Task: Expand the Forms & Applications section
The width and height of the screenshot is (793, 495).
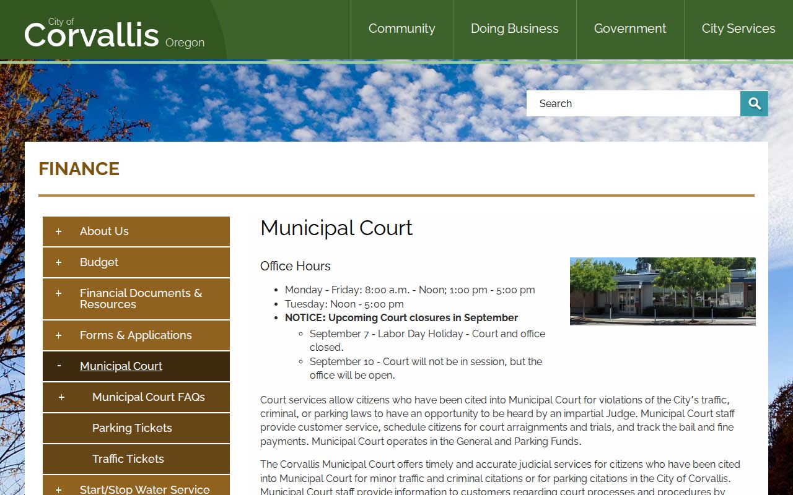Action: (58, 335)
